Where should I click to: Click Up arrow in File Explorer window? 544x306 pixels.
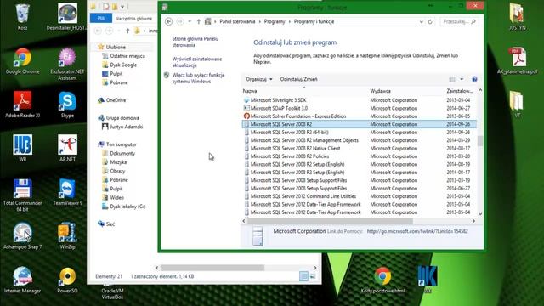click(127, 31)
